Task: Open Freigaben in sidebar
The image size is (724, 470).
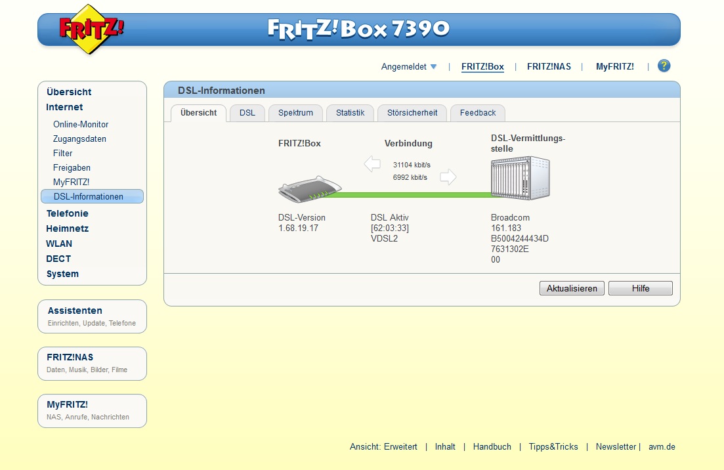Action: click(72, 167)
